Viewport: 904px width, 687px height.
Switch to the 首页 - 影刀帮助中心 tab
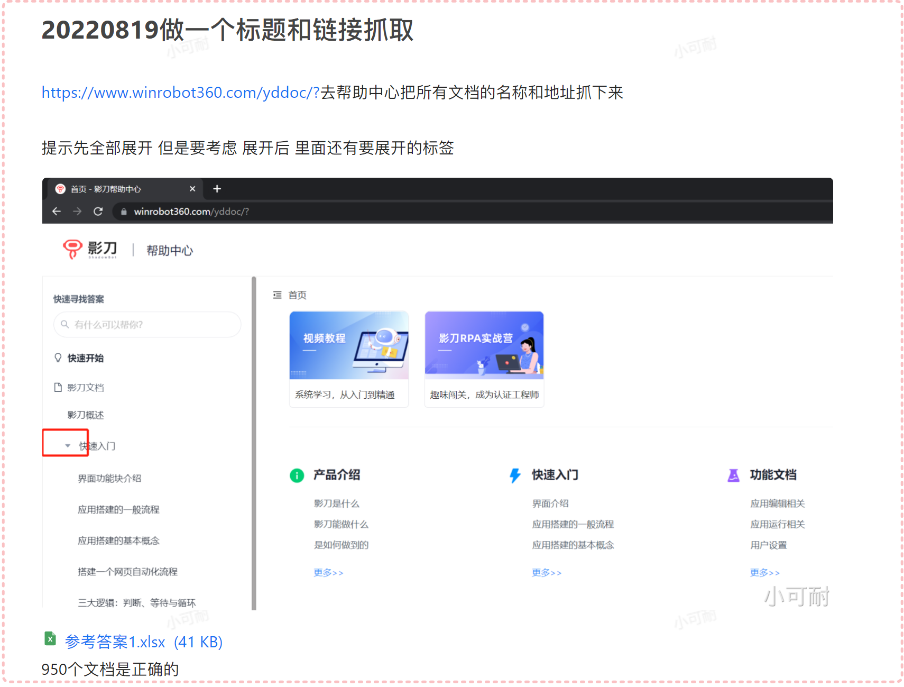point(124,189)
